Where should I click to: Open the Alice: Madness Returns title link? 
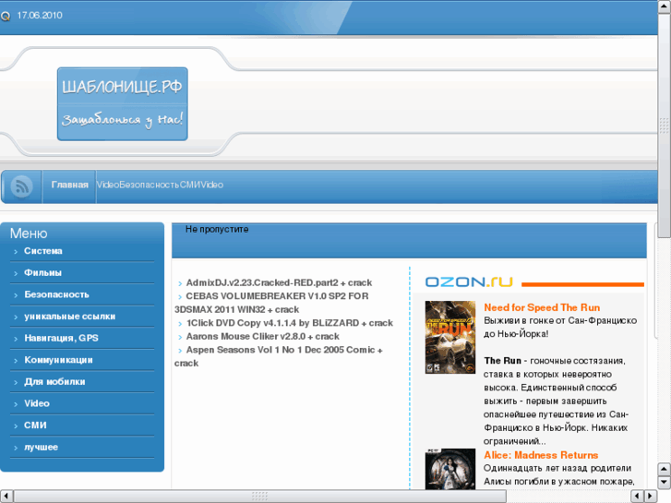pyautogui.click(x=541, y=455)
